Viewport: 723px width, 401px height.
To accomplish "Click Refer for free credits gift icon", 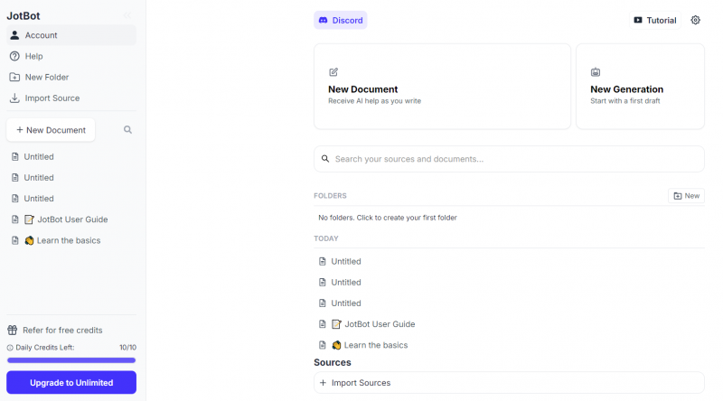I will pos(13,331).
